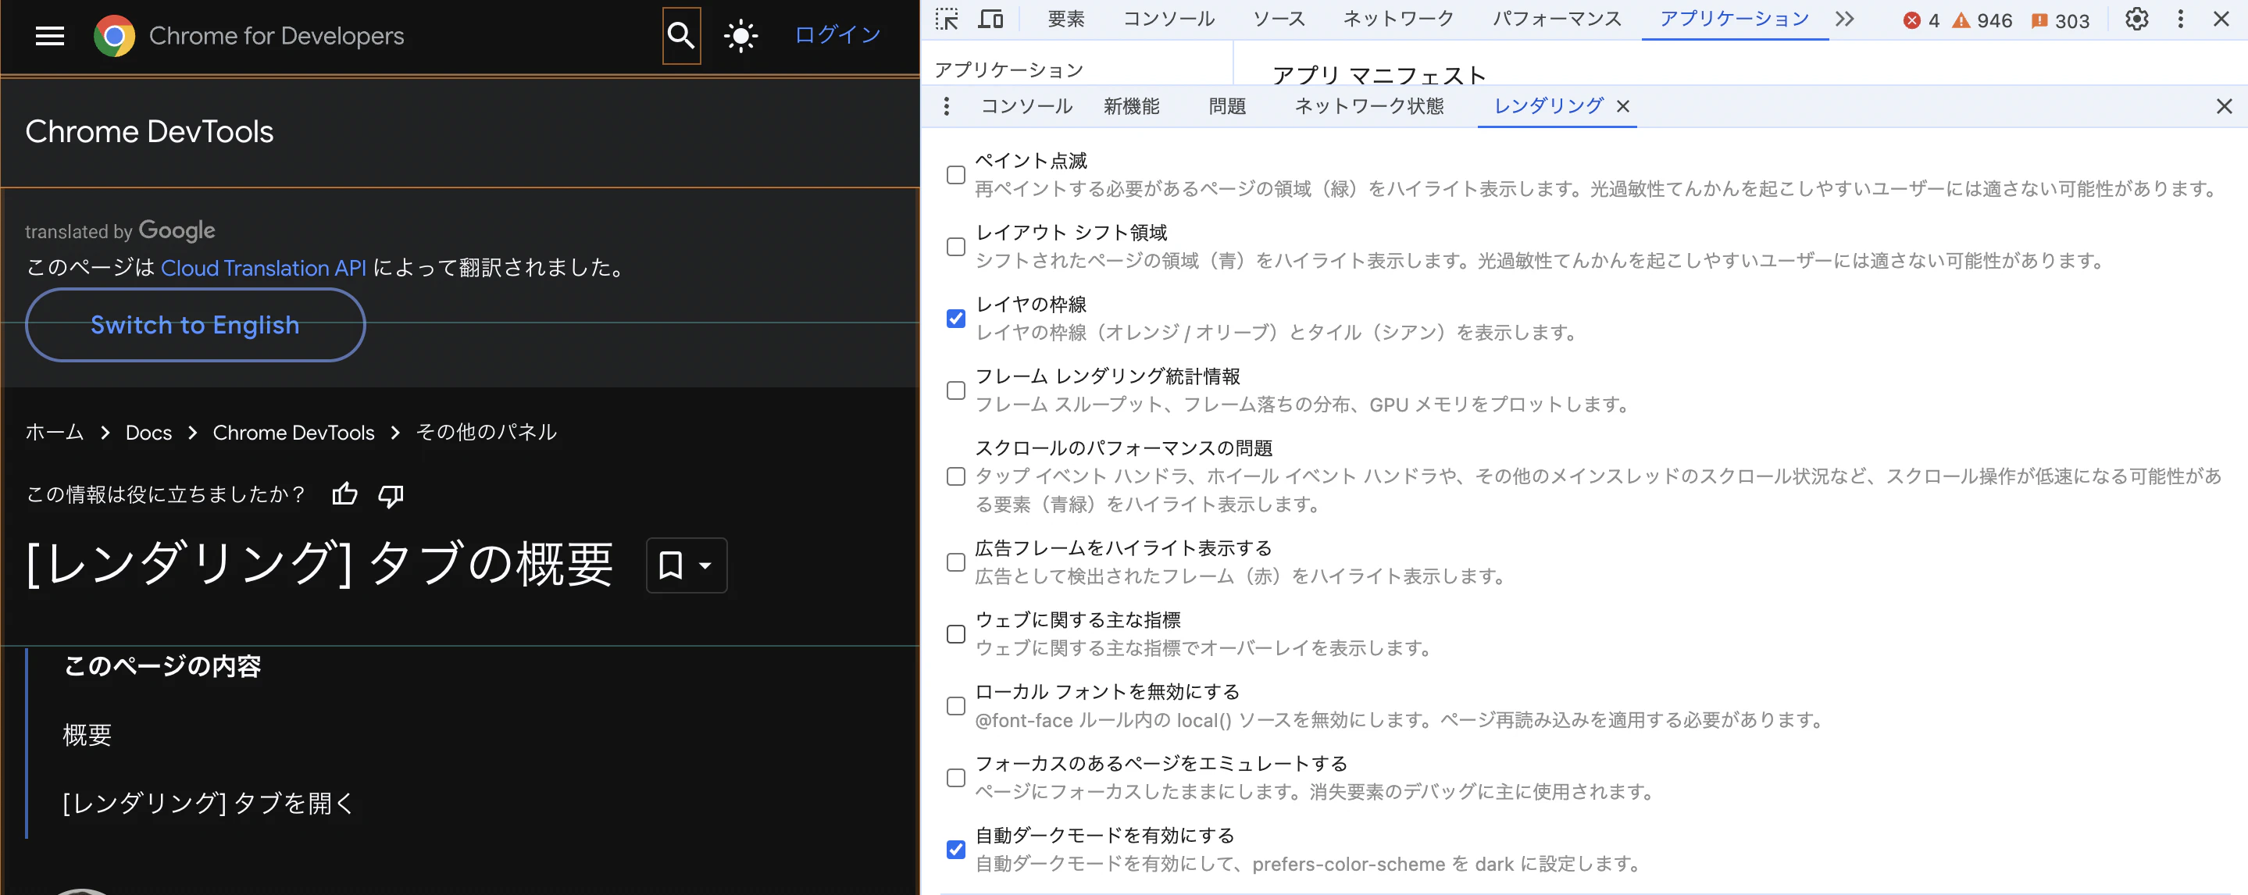
Task: Toggle the light theme sun icon
Action: pos(741,36)
